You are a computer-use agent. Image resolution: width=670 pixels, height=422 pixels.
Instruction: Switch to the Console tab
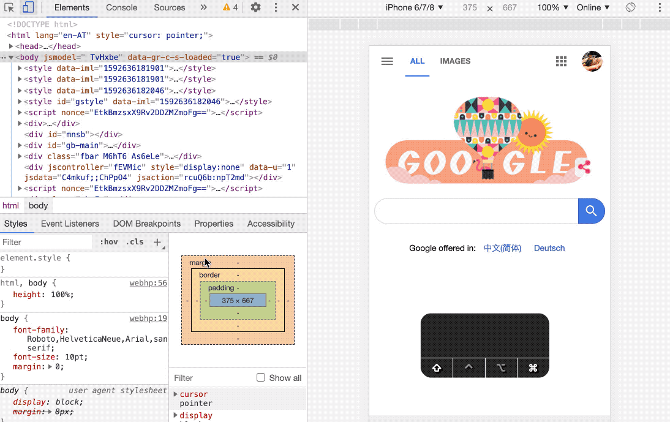click(x=121, y=7)
